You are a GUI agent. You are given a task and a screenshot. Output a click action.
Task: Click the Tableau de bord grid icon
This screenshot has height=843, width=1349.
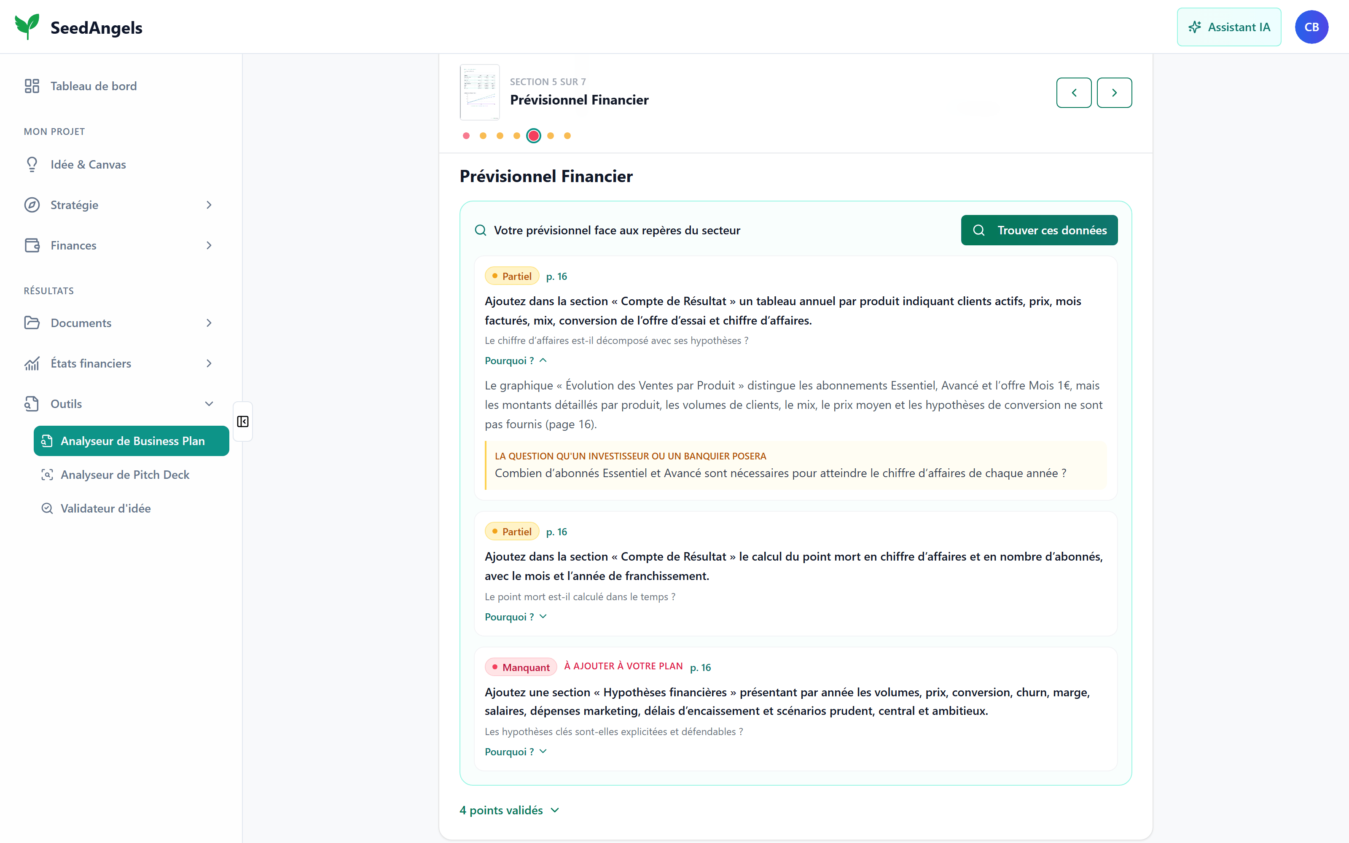click(32, 86)
